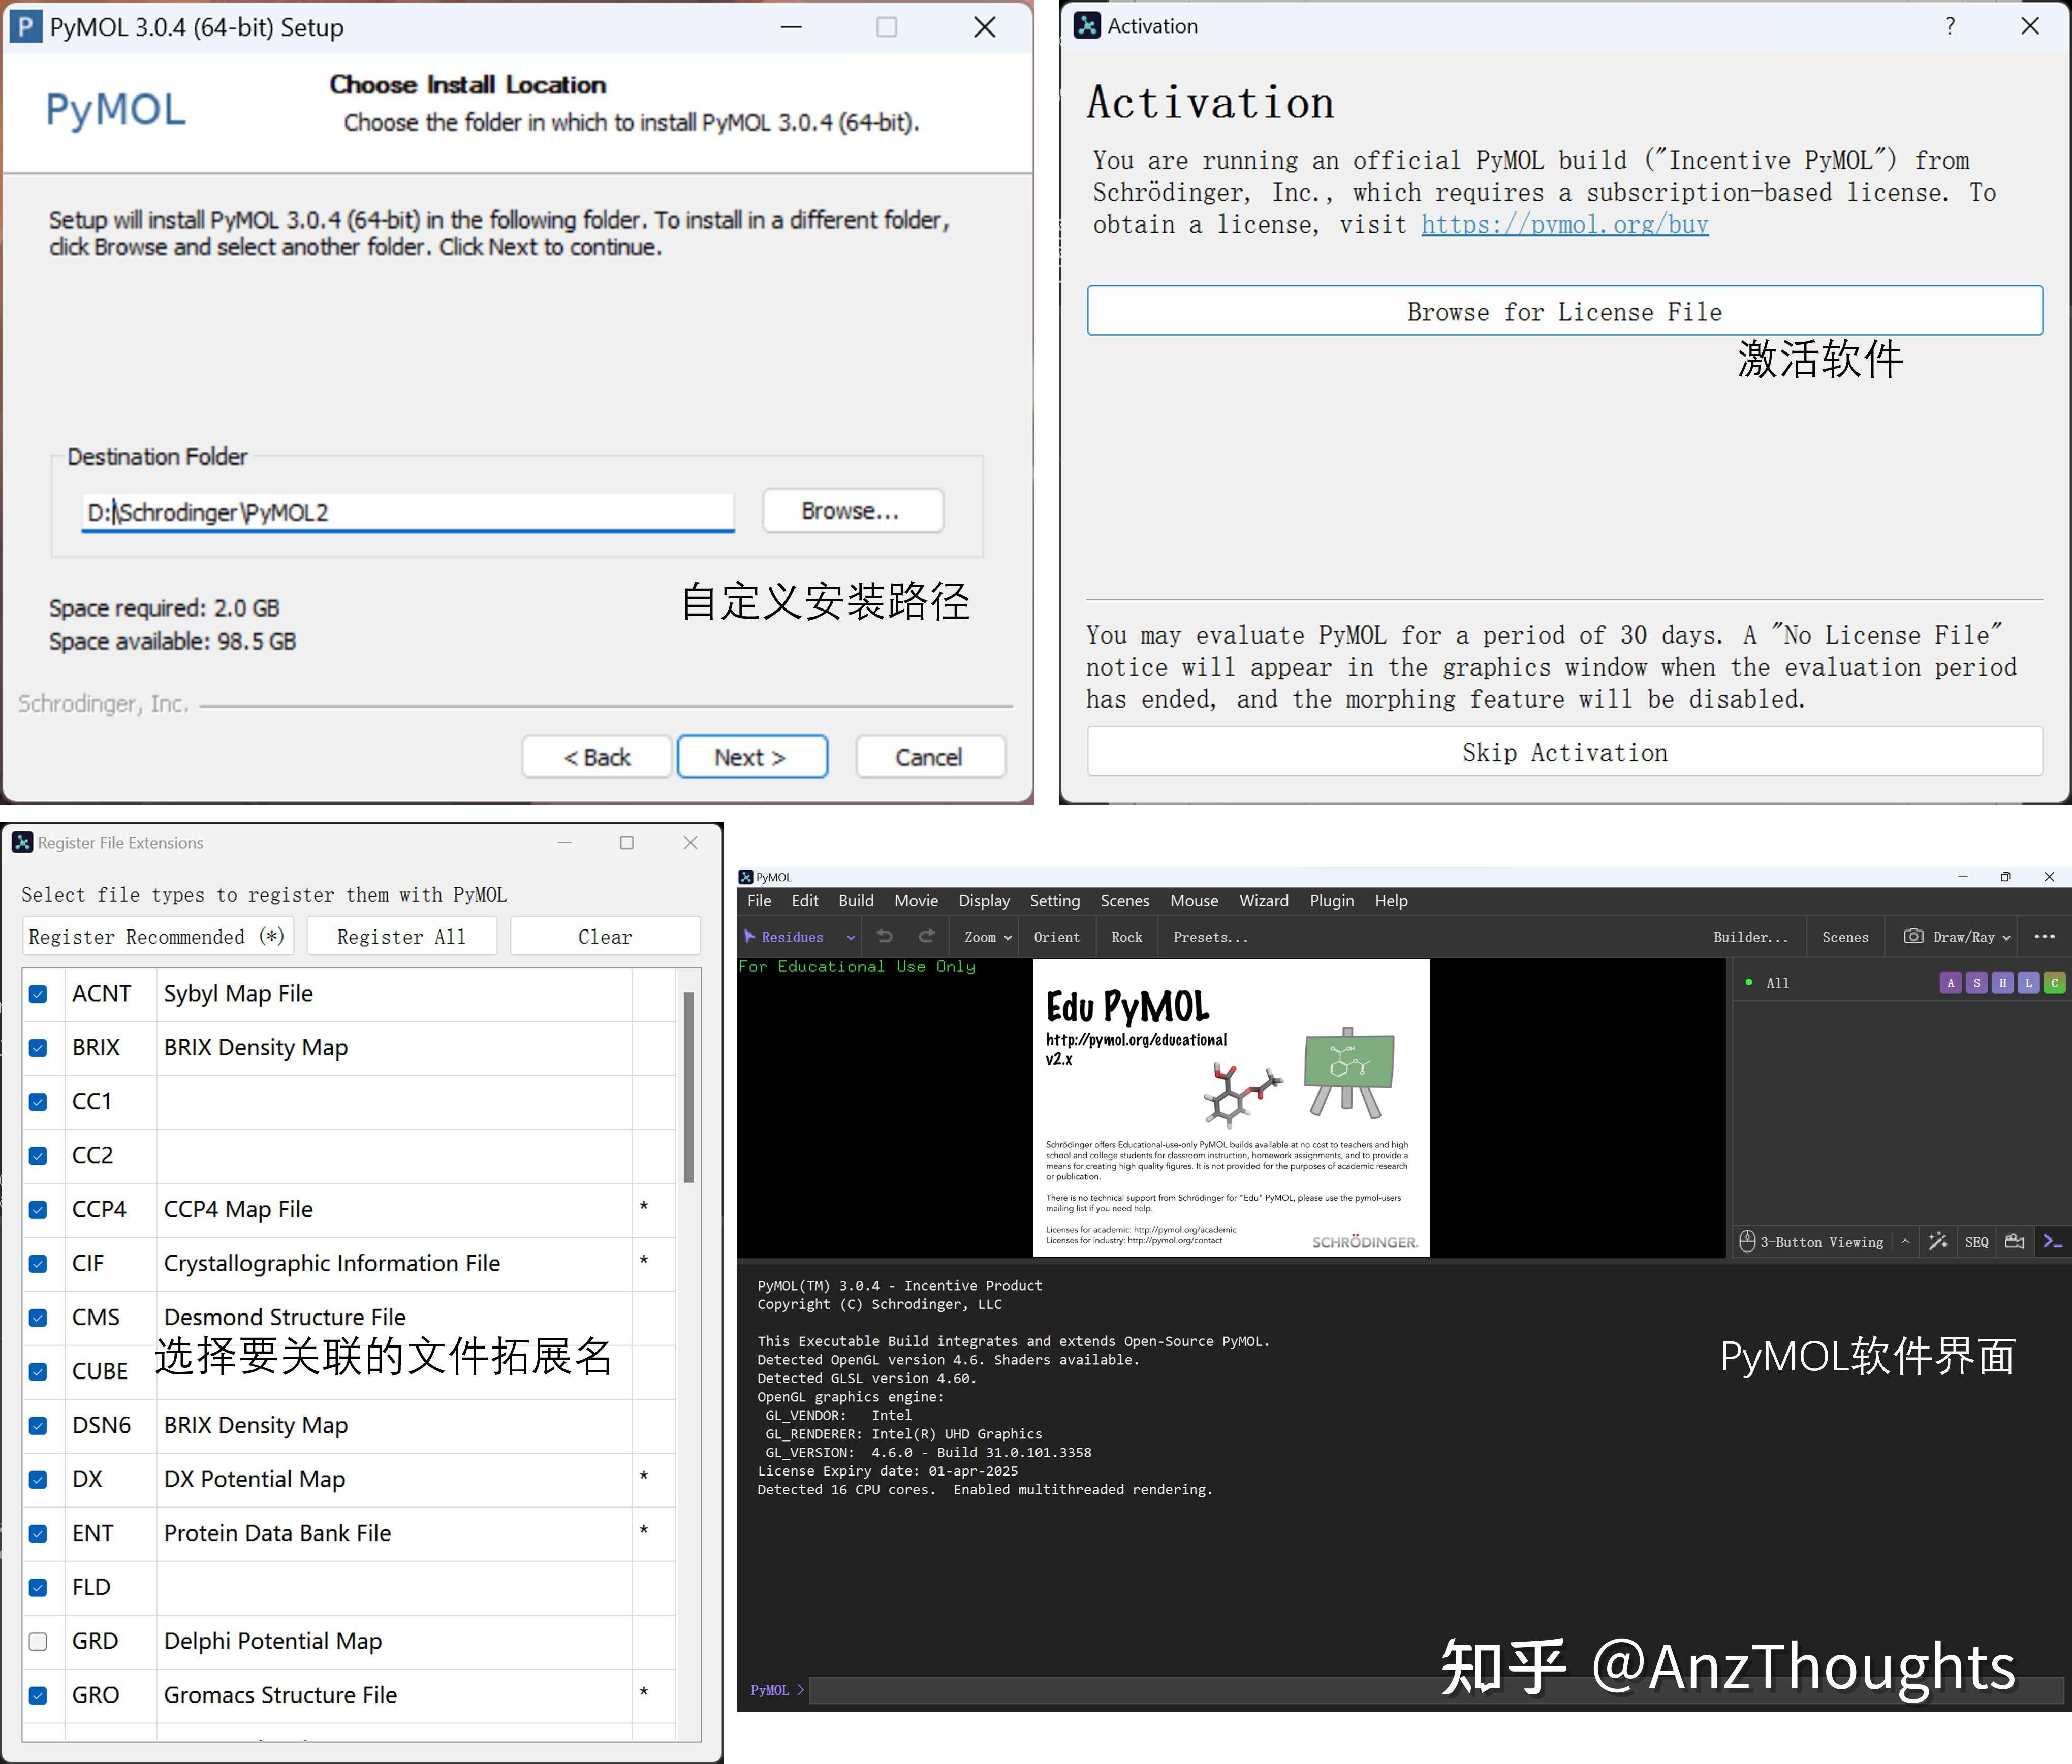This screenshot has width=2072, height=1764.
Task: Click the magic wand icon in status bar
Action: 1938,1241
